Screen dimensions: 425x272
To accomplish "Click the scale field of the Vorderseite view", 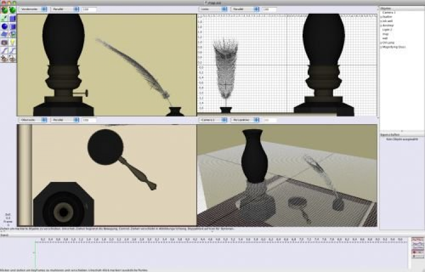I will [x=89, y=10].
